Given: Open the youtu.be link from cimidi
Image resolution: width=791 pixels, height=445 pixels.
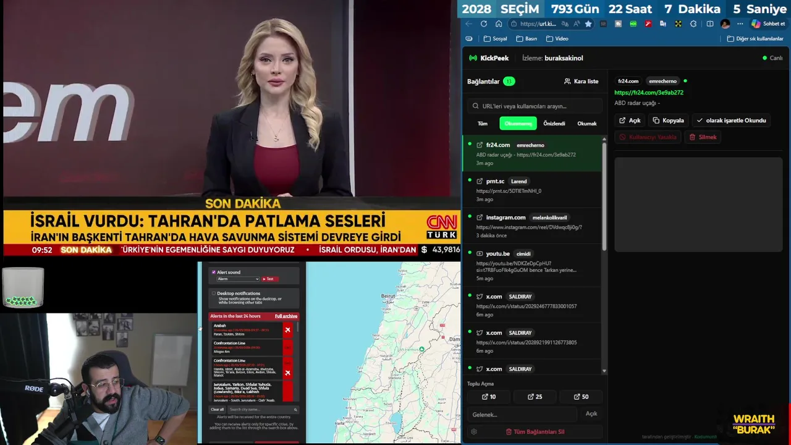Looking at the screenshot, I should click(x=532, y=265).
